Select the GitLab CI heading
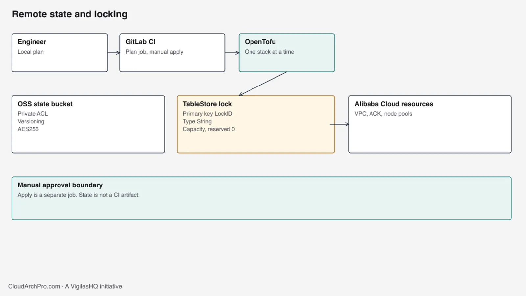Image resolution: width=526 pixels, height=296 pixels. coord(140,42)
